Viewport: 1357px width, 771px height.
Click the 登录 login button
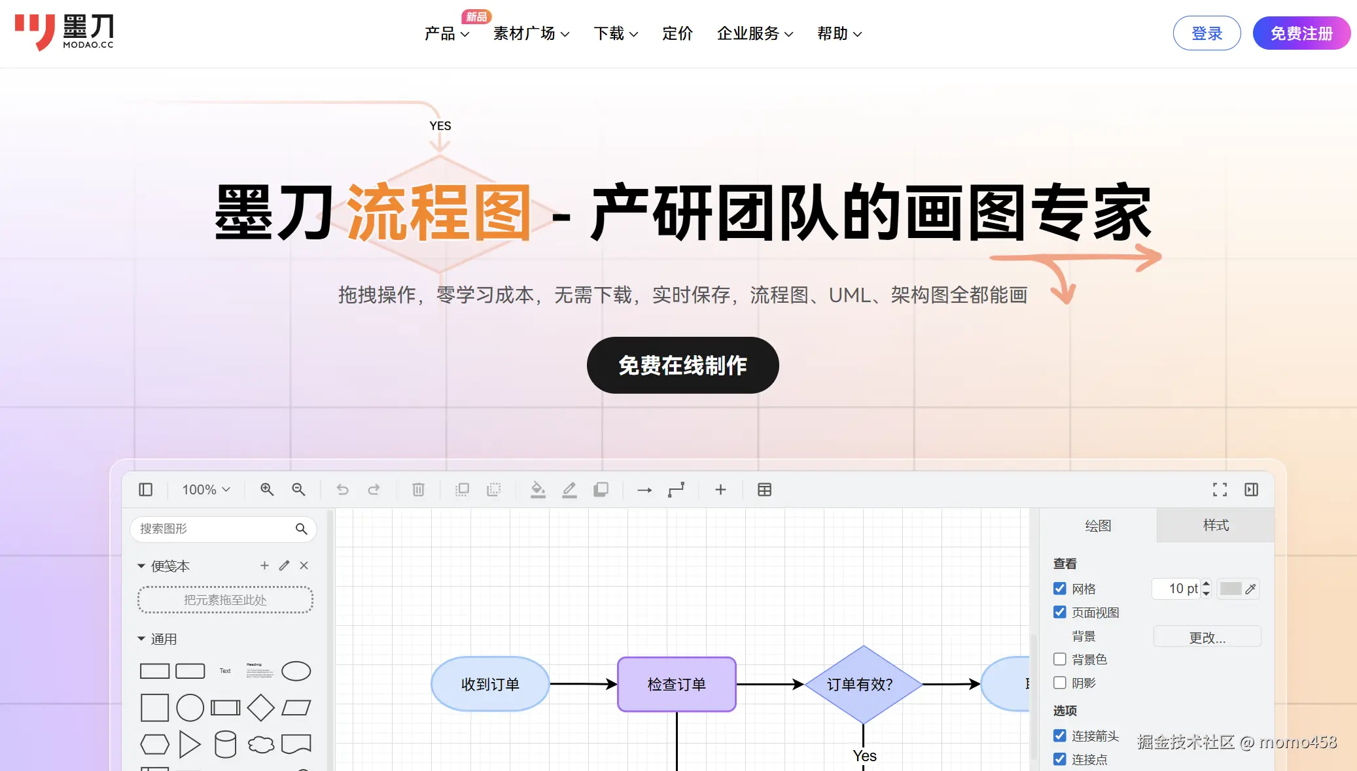[x=1207, y=33]
